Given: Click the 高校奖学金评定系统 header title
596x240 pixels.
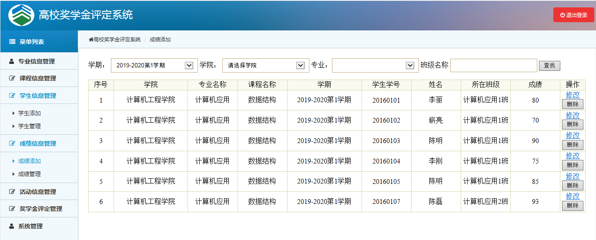Looking at the screenshot, I should click(x=86, y=15).
